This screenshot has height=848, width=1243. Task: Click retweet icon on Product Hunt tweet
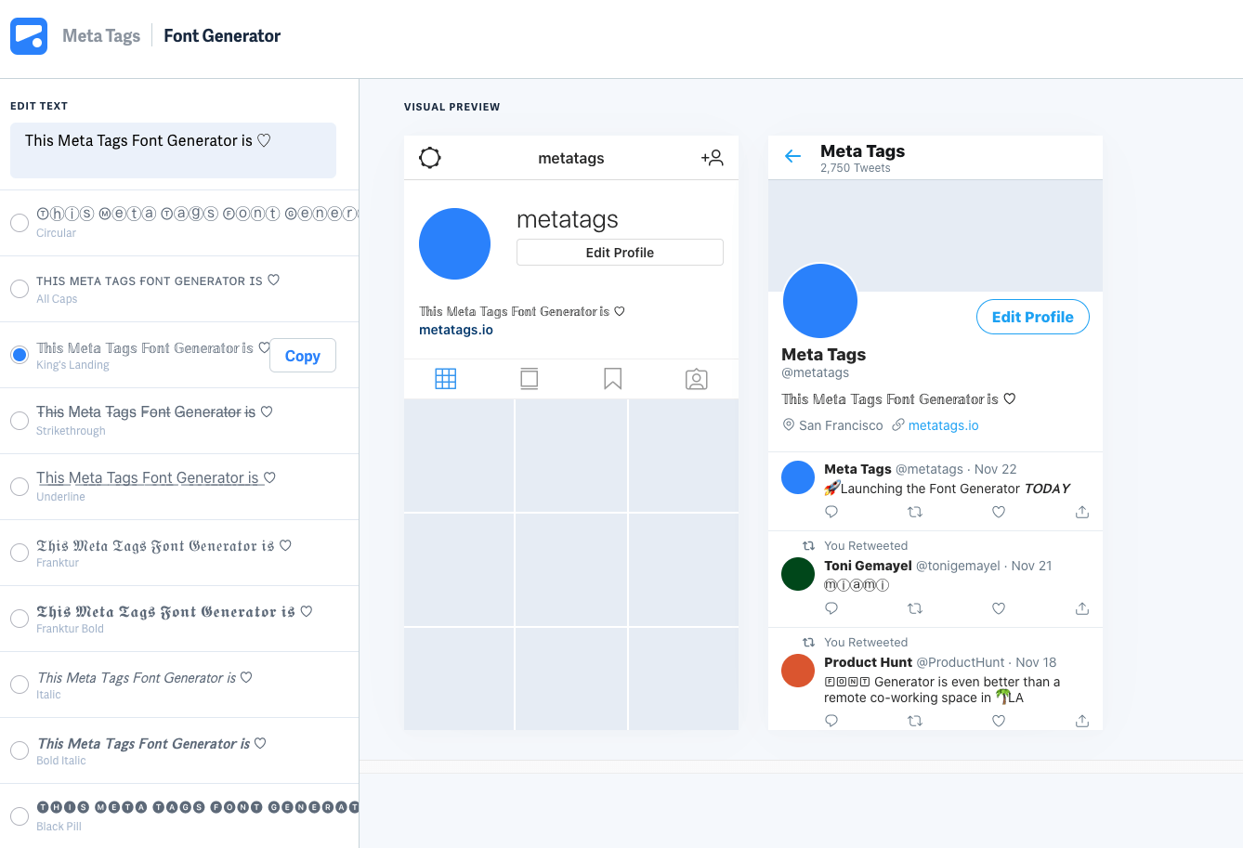[x=915, y=721]
